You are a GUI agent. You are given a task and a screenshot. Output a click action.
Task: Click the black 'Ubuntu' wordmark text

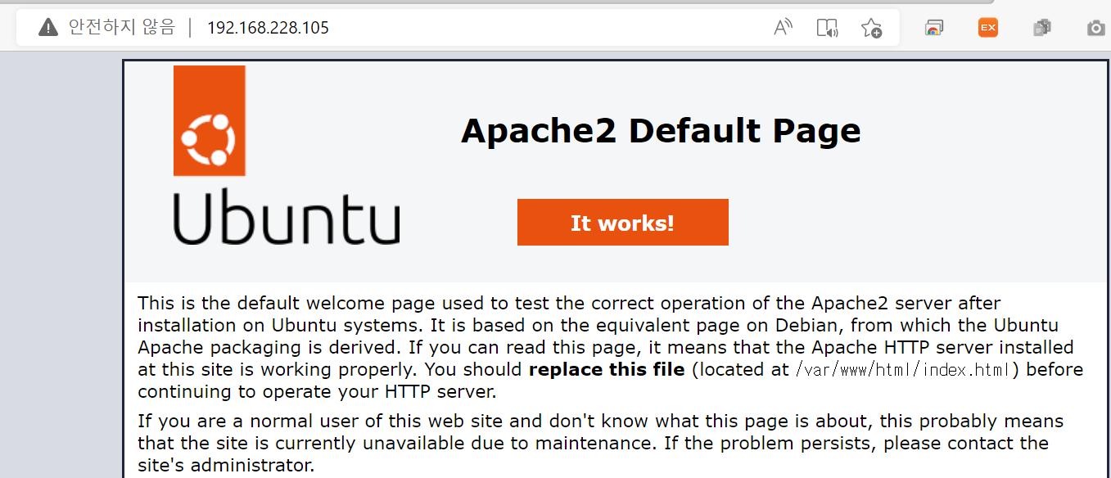click(x=287, y=216)
